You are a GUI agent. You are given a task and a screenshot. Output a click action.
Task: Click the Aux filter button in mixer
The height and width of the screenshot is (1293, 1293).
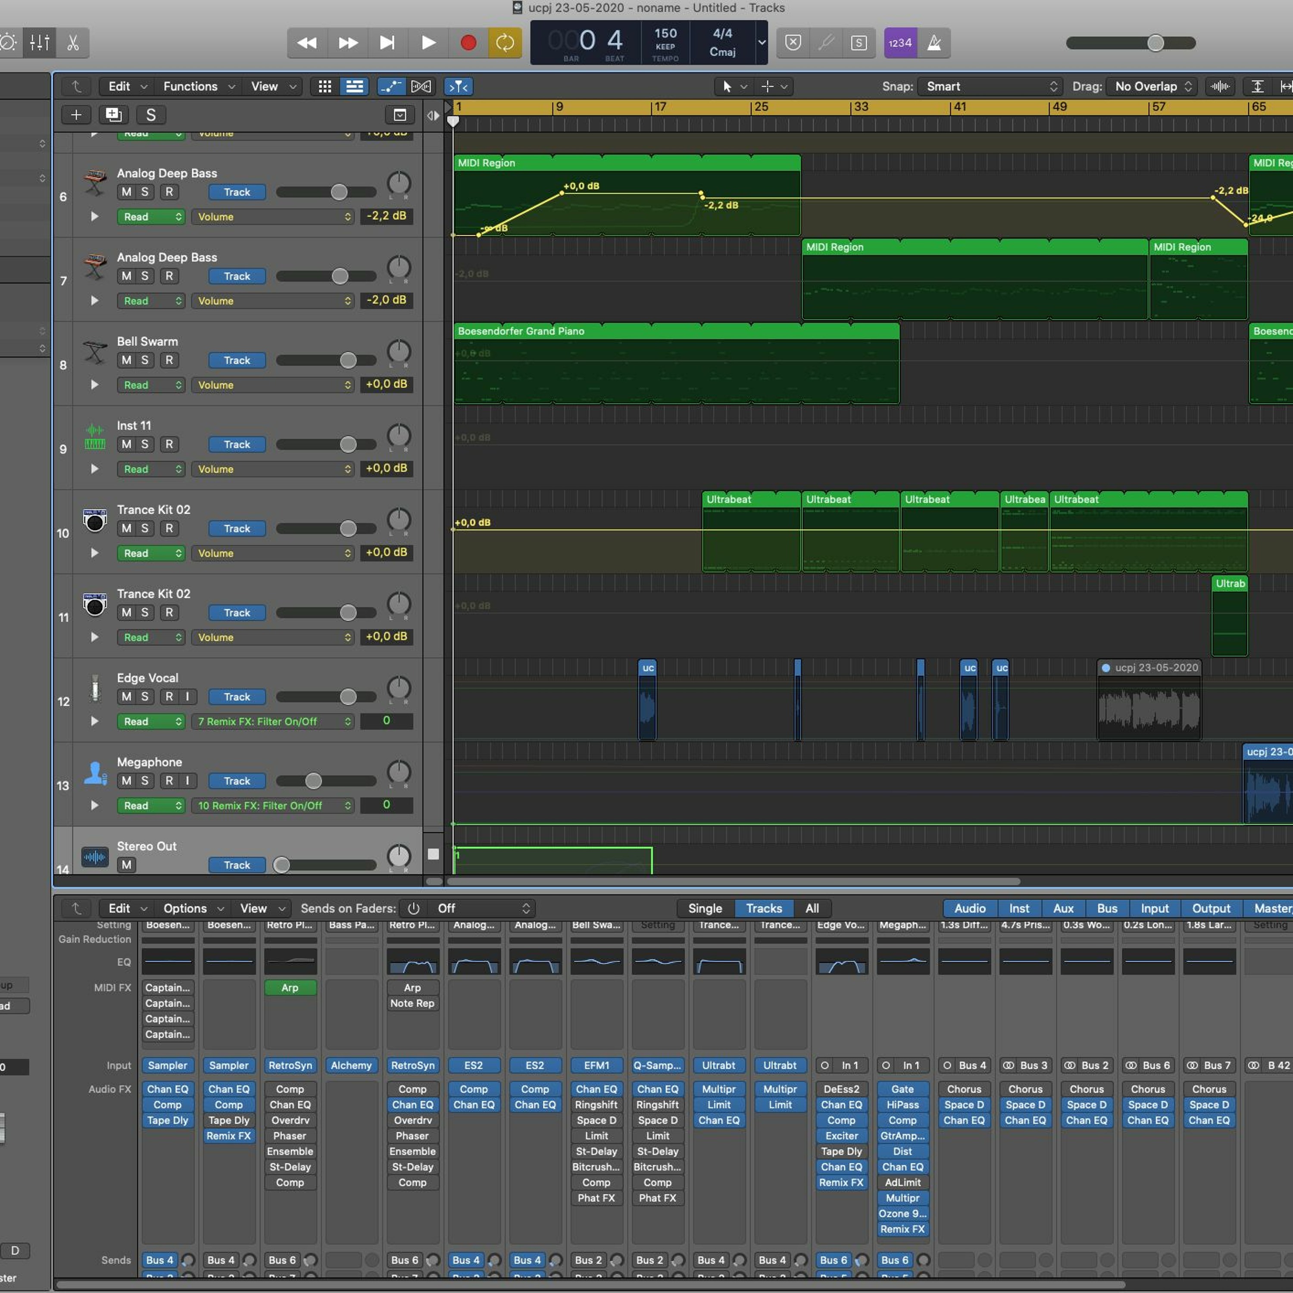coord(1063,908)
